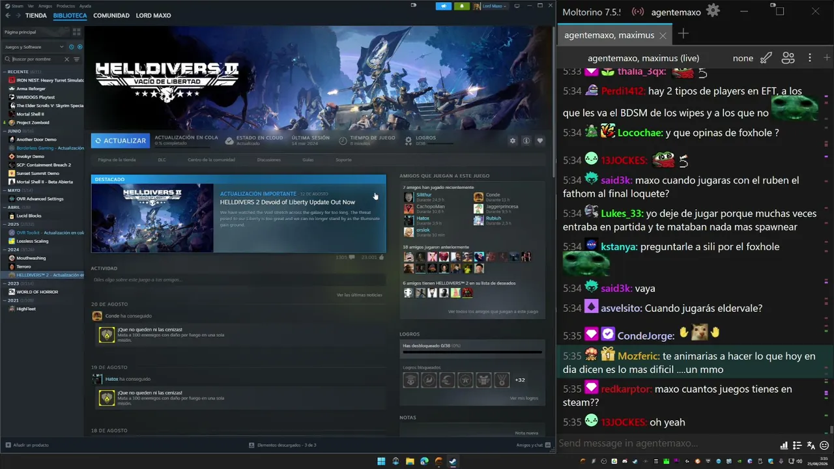This screenshot has height=469, width=834.
Task: Click the chat moderation sword icon
Action: pos(766,58)
